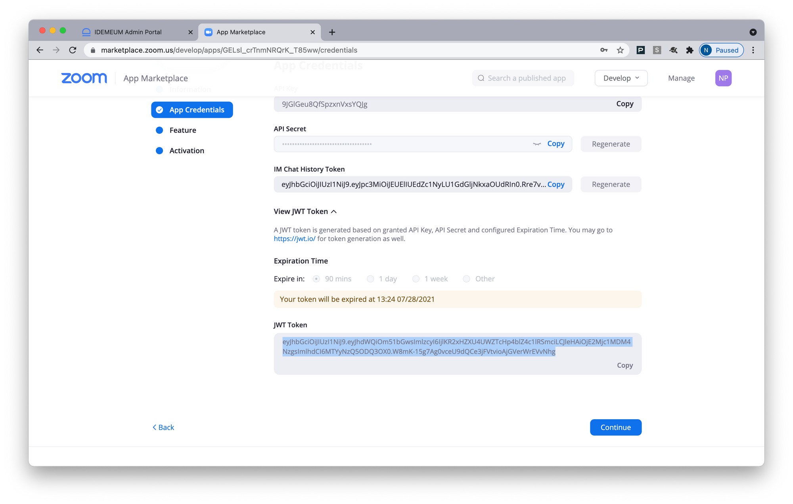Open the S extension icon
The image size is (793, 504).
click(x=657, y=50)
